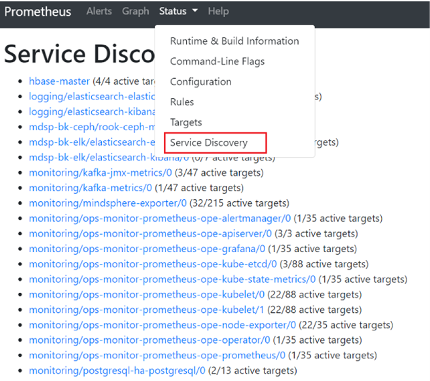This screenshot has height=381, width=430.
Task: Open the Alerts page in navbar
Action: click(x=99, y=11)
